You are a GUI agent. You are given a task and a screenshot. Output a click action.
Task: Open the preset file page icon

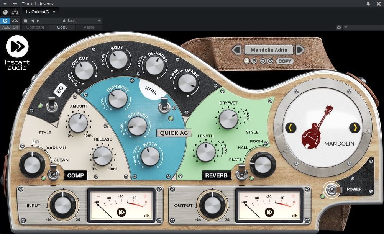pyautogui.click(x=25, y=21)
